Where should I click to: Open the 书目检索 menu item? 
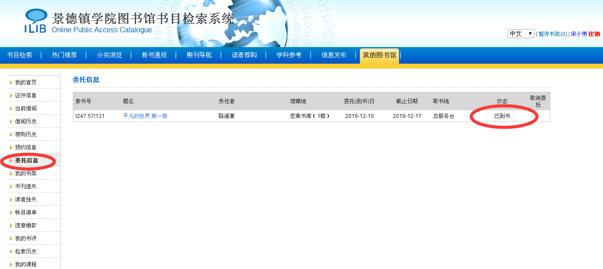click(20, 55)
